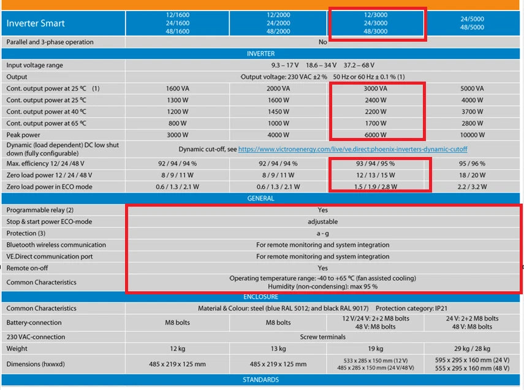Click the '12 / 13 / 15 W' cell

376,175
